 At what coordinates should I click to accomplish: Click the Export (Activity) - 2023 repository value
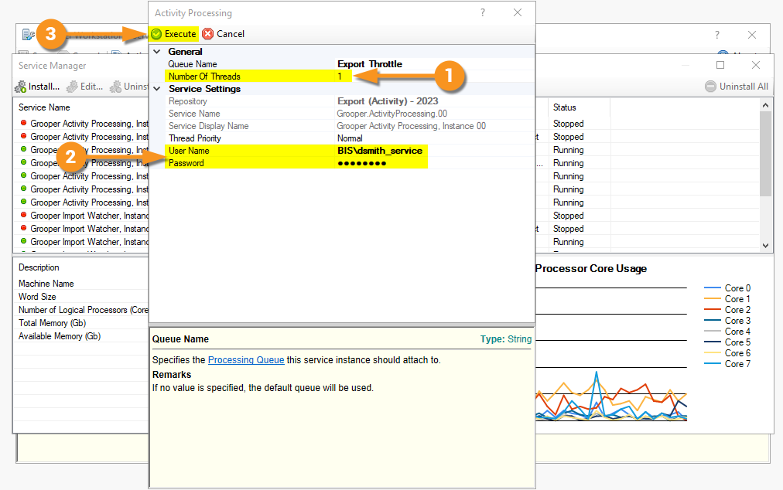388,101
